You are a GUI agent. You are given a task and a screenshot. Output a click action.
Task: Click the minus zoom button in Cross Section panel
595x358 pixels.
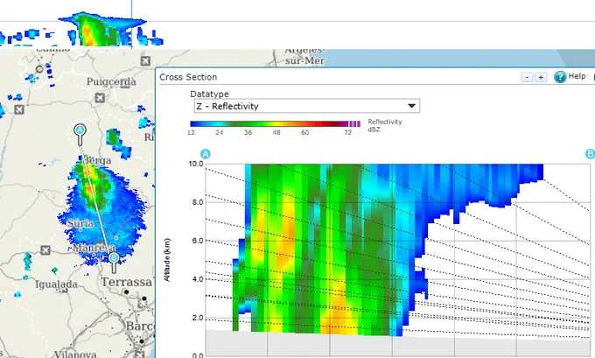point(527,77)
